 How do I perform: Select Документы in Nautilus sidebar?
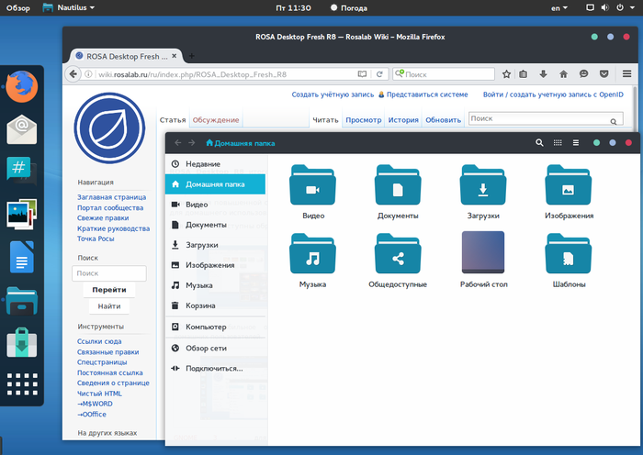pyautogui.click(x=215, y=225)
